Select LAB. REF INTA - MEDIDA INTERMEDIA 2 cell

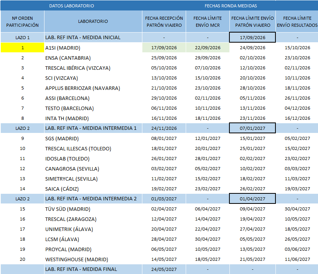click(93, 199)
